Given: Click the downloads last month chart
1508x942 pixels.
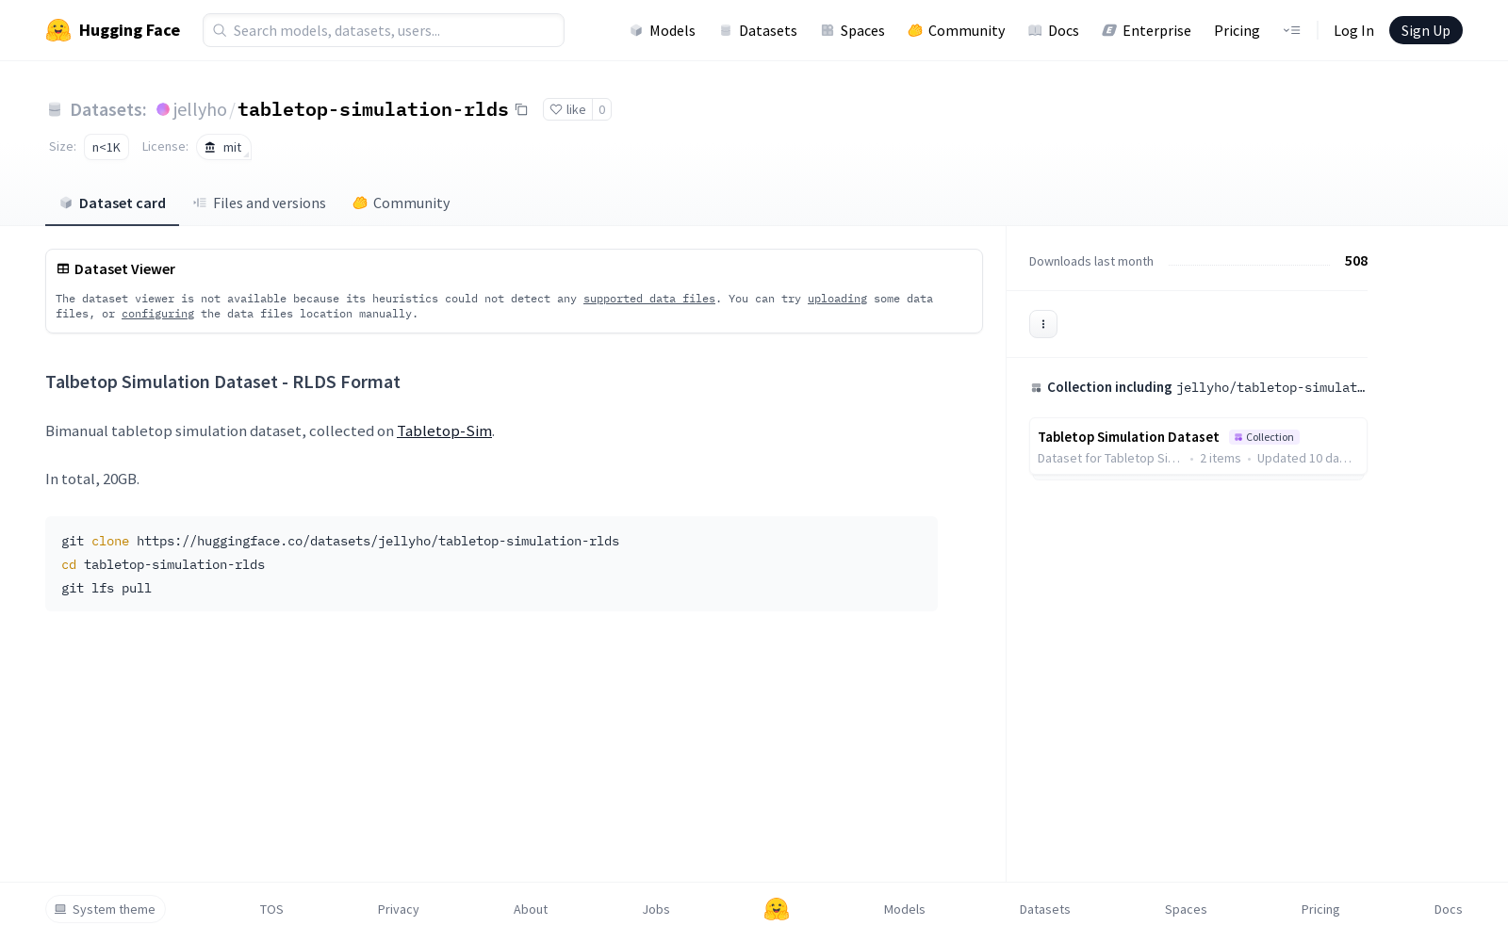Looking at the screenshot, I should click(x=1249, y=262).
